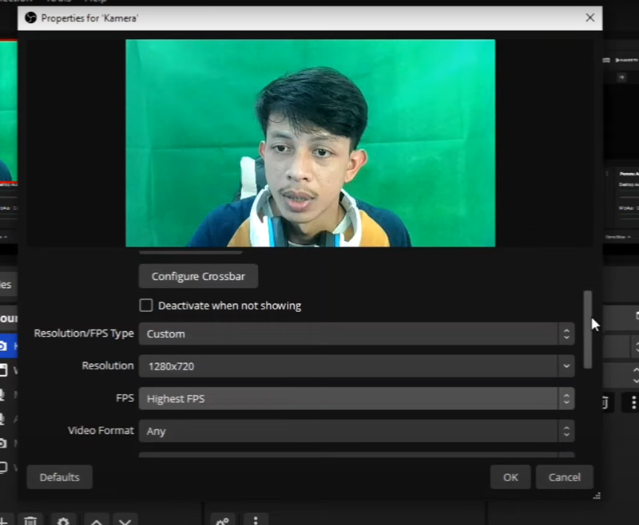Move source down with the down arrow
The width and height of the screenshot is (639, 525).
(x=125, y=520)
